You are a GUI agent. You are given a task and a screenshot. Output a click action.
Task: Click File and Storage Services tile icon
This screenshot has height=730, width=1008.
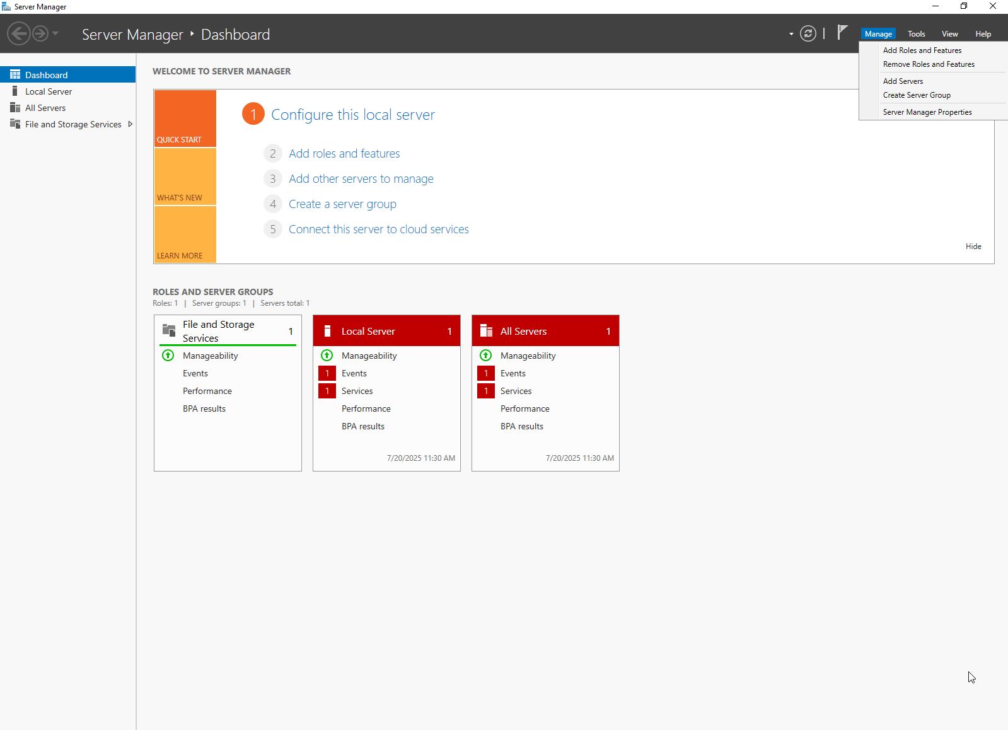(169, 330)
